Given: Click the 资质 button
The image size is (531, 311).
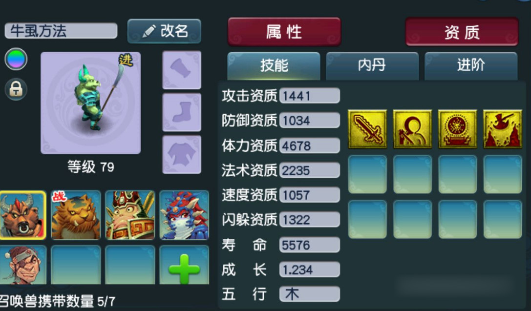Looking at the screenshot, I should point(462,32).
